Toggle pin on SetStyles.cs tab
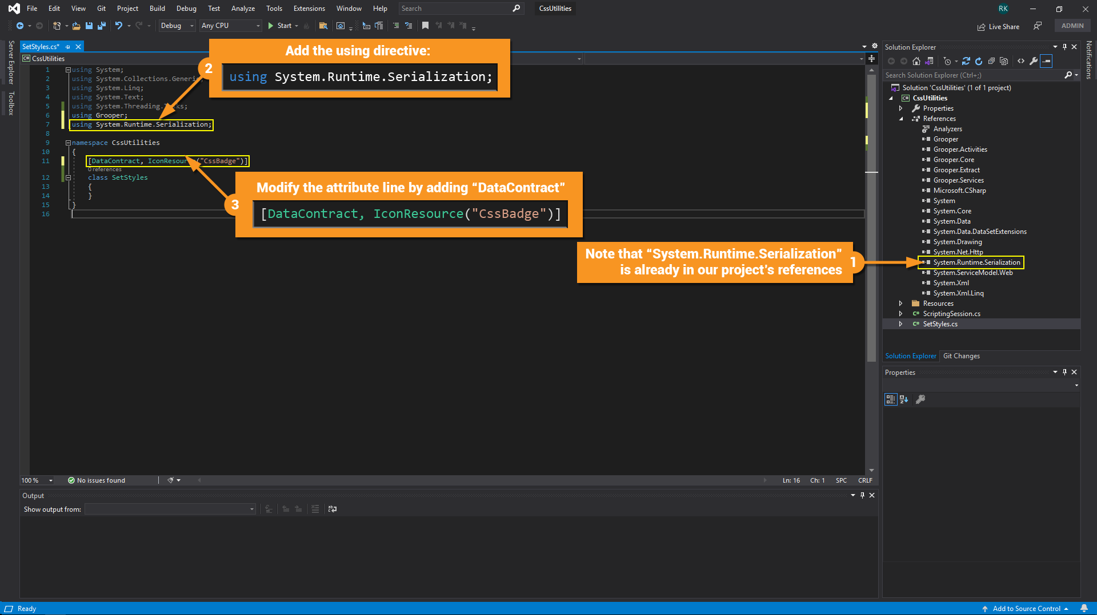Viewport: 1097px width, 615px height. pos(67,47)
